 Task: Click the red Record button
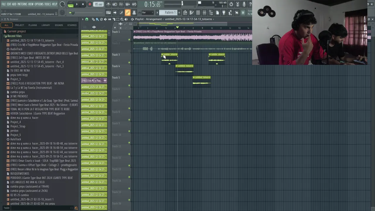(90, 4)
